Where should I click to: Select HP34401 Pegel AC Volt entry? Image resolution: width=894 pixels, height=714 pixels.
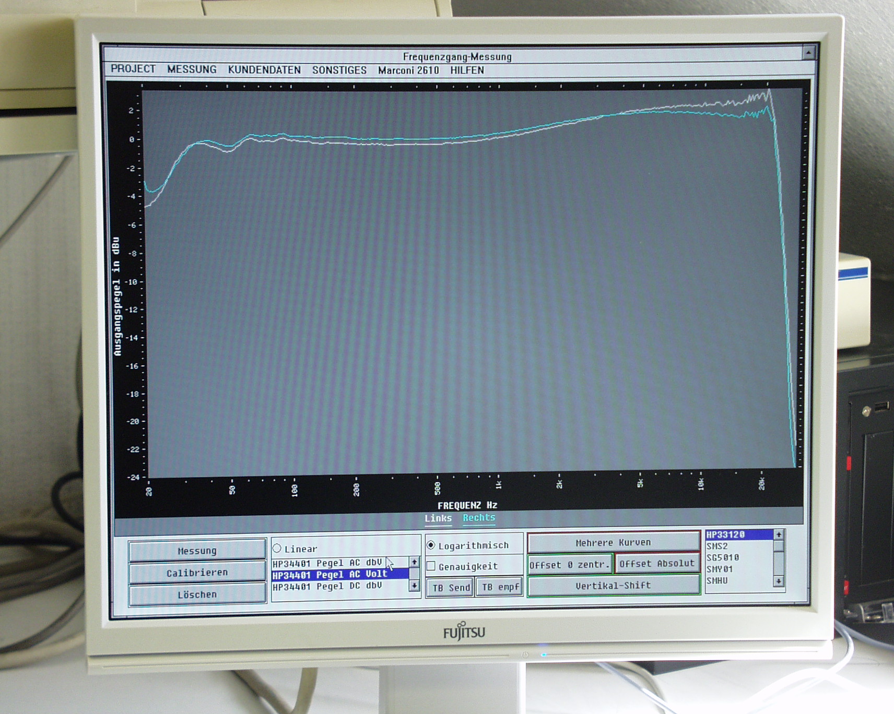[x=339, y=574]
